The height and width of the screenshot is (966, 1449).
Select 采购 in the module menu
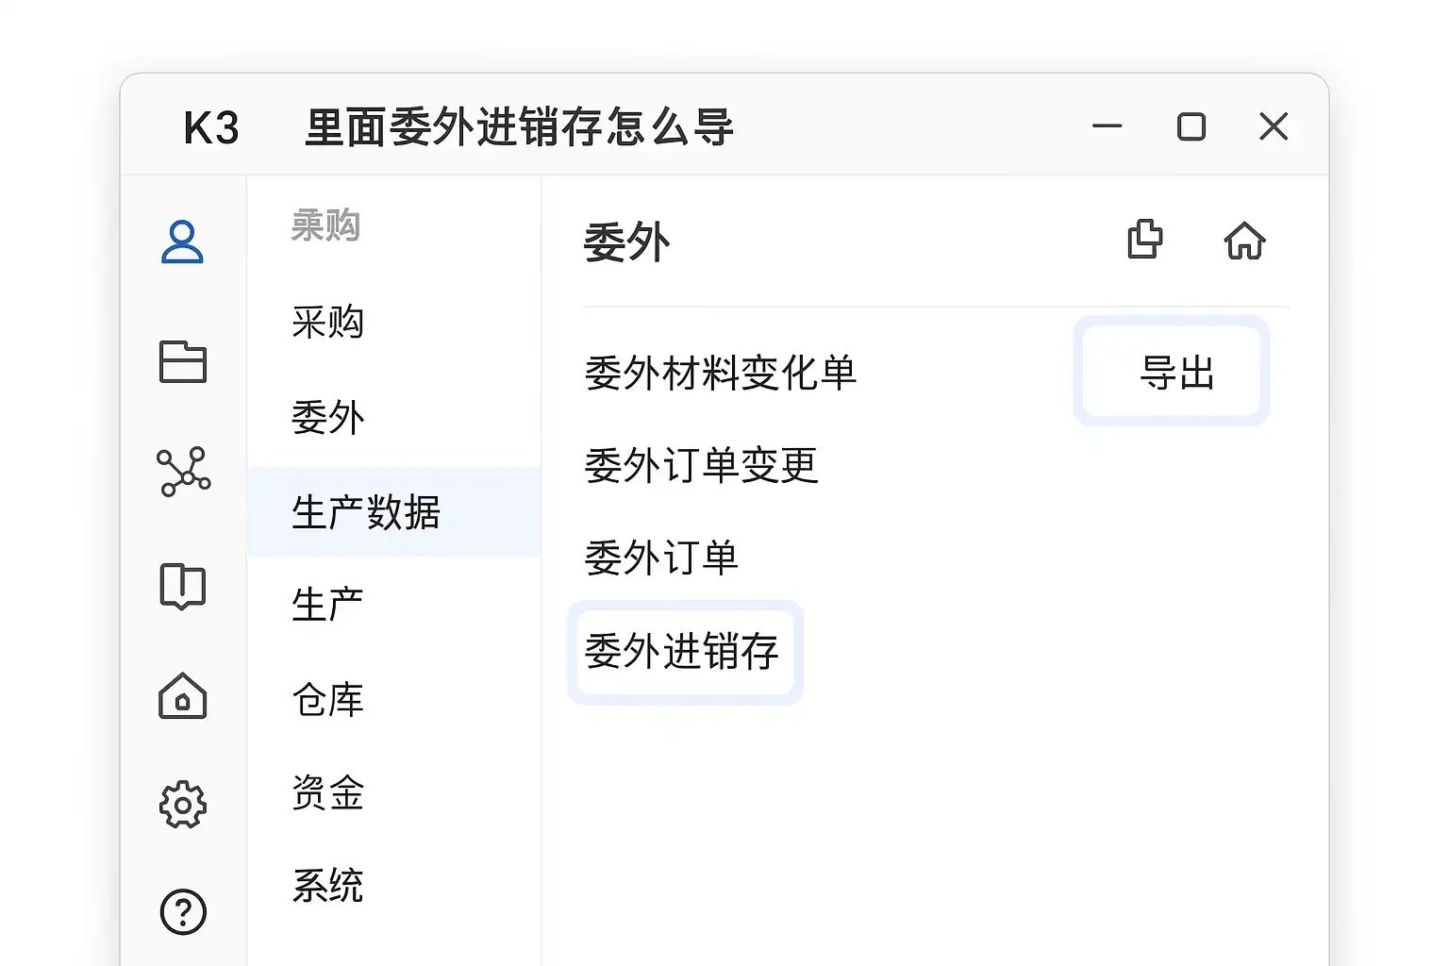pos(327,323)
